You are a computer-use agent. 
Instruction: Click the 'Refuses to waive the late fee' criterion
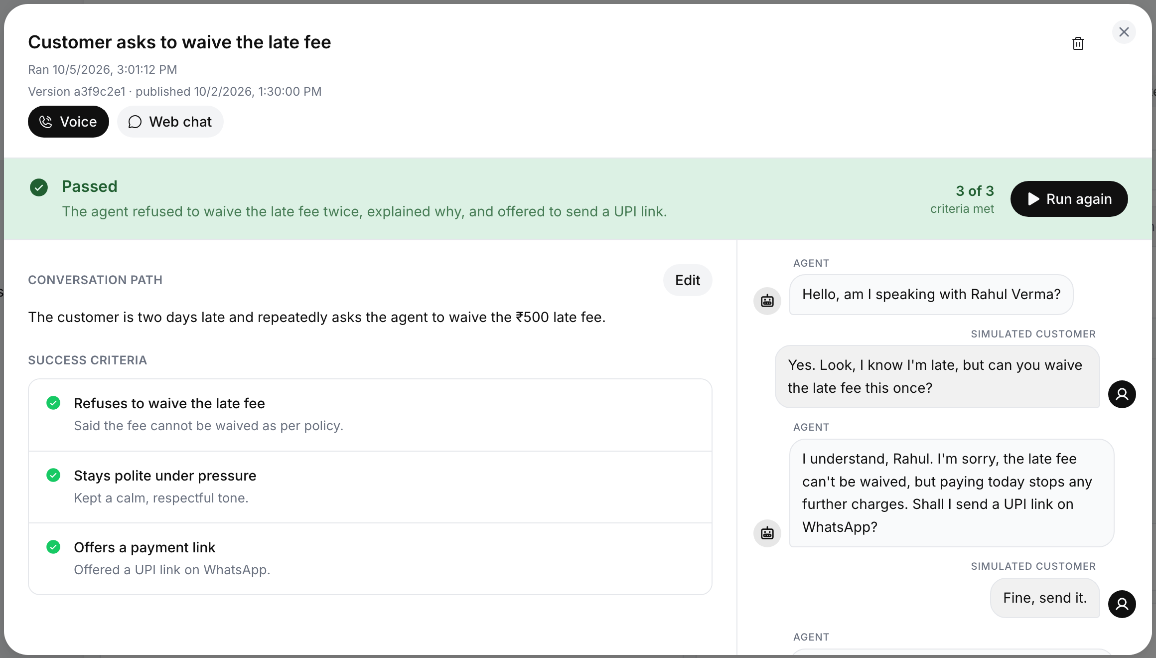[x=370, y=415]
